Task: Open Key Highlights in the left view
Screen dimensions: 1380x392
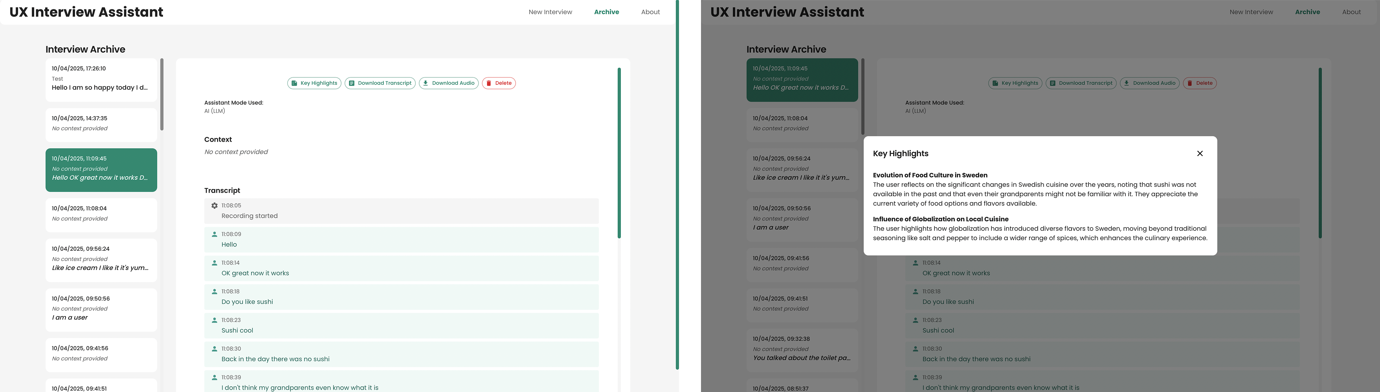Action: click(314, 83)
